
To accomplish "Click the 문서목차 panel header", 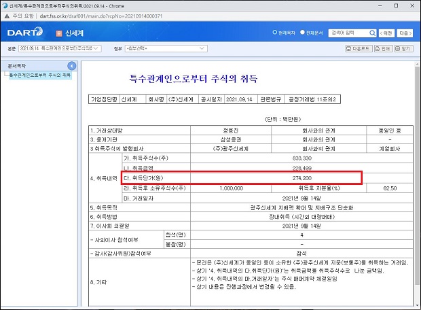I will 34,65.
